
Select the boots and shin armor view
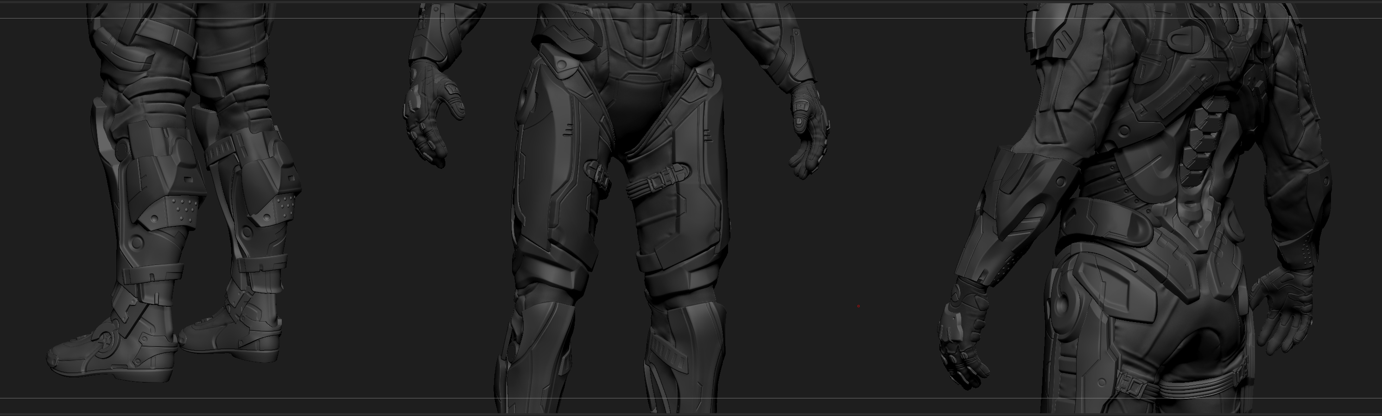(174, 193)
